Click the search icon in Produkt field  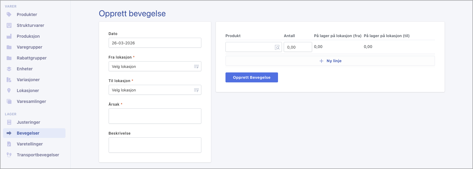pos(277,47)
